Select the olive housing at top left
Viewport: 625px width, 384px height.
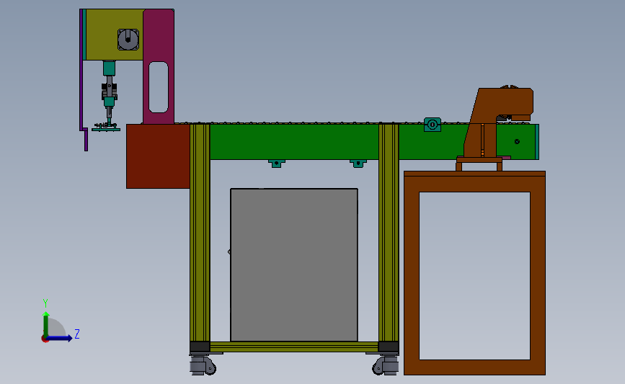point(115,35)
